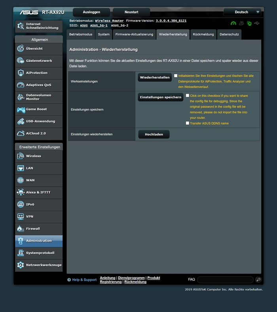
Task: Switch to the System tab
Action: pos(104,34)
